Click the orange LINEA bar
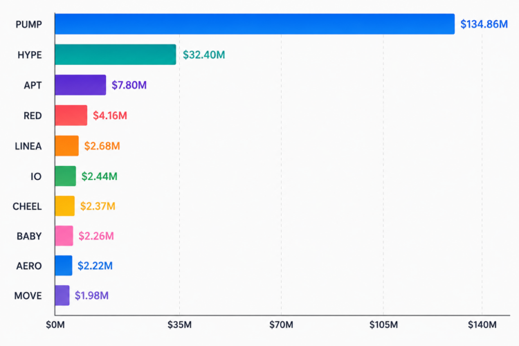 (x=67, y=146)
